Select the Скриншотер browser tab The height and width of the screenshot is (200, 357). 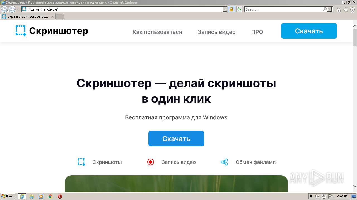tap(28, 17)
